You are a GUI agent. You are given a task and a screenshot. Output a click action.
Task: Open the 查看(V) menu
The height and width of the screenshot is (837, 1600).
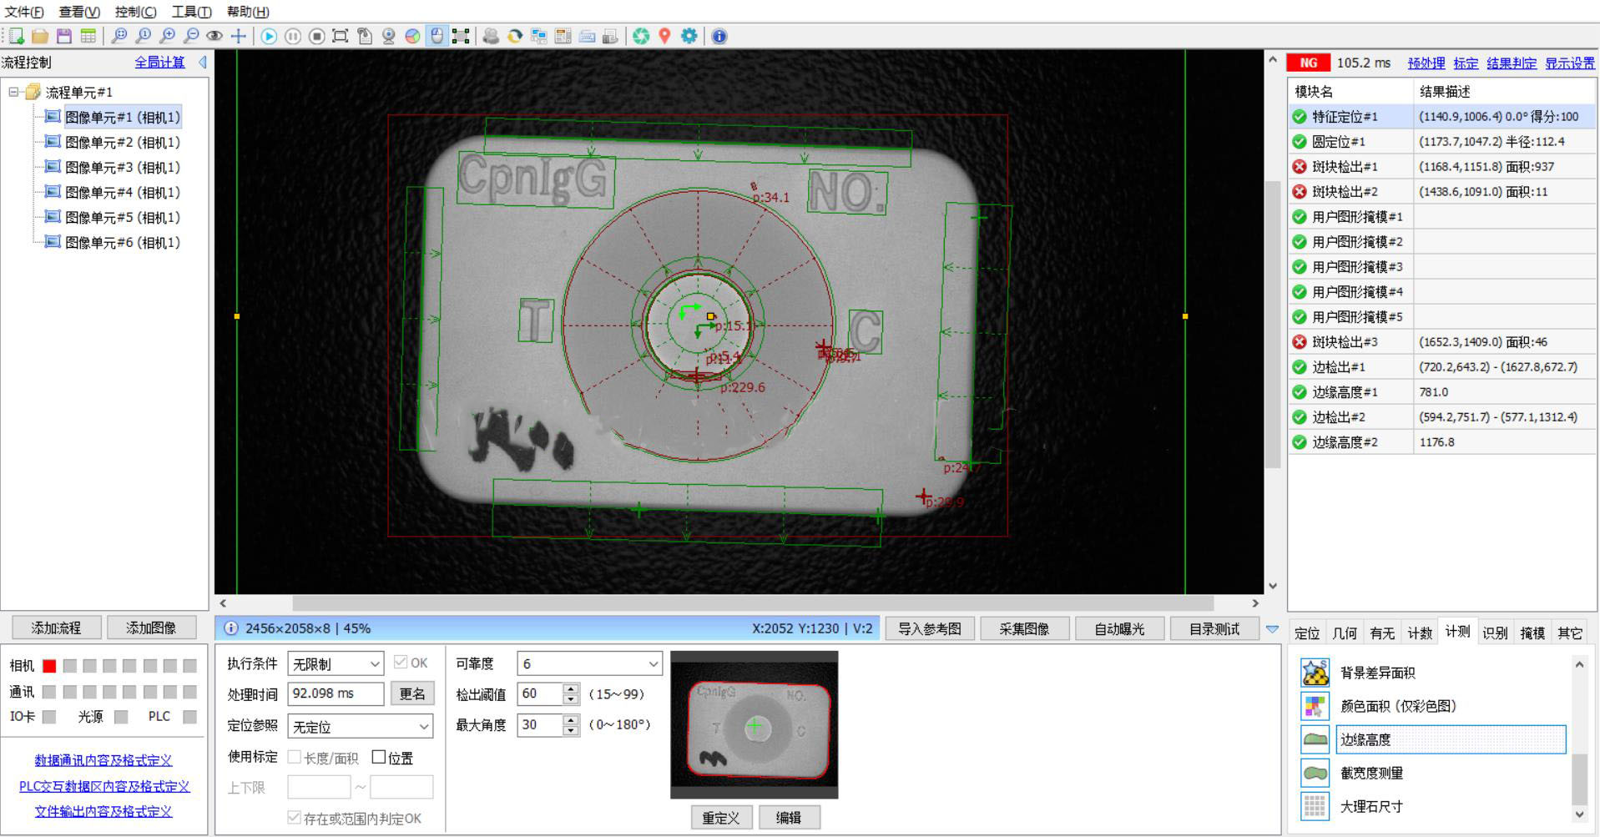click(79, 12)
